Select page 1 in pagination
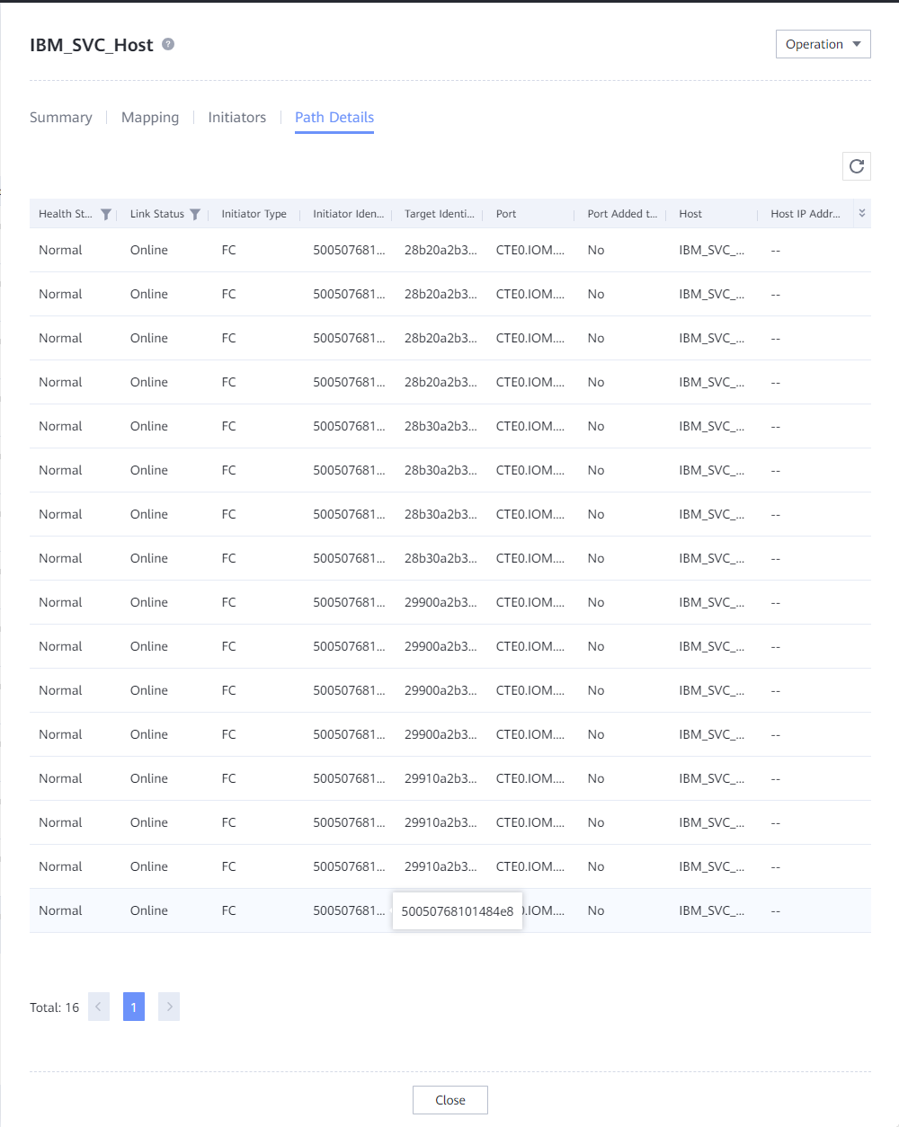 pos(134,1007)
